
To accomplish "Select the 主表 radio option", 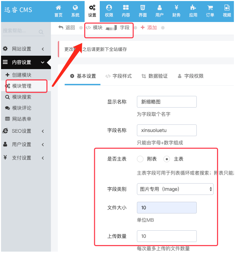I will coord(166,159).
